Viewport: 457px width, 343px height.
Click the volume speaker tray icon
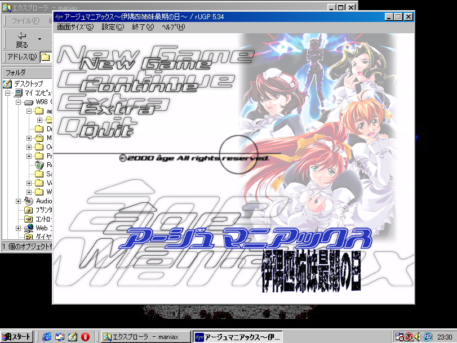pos(418,337)
